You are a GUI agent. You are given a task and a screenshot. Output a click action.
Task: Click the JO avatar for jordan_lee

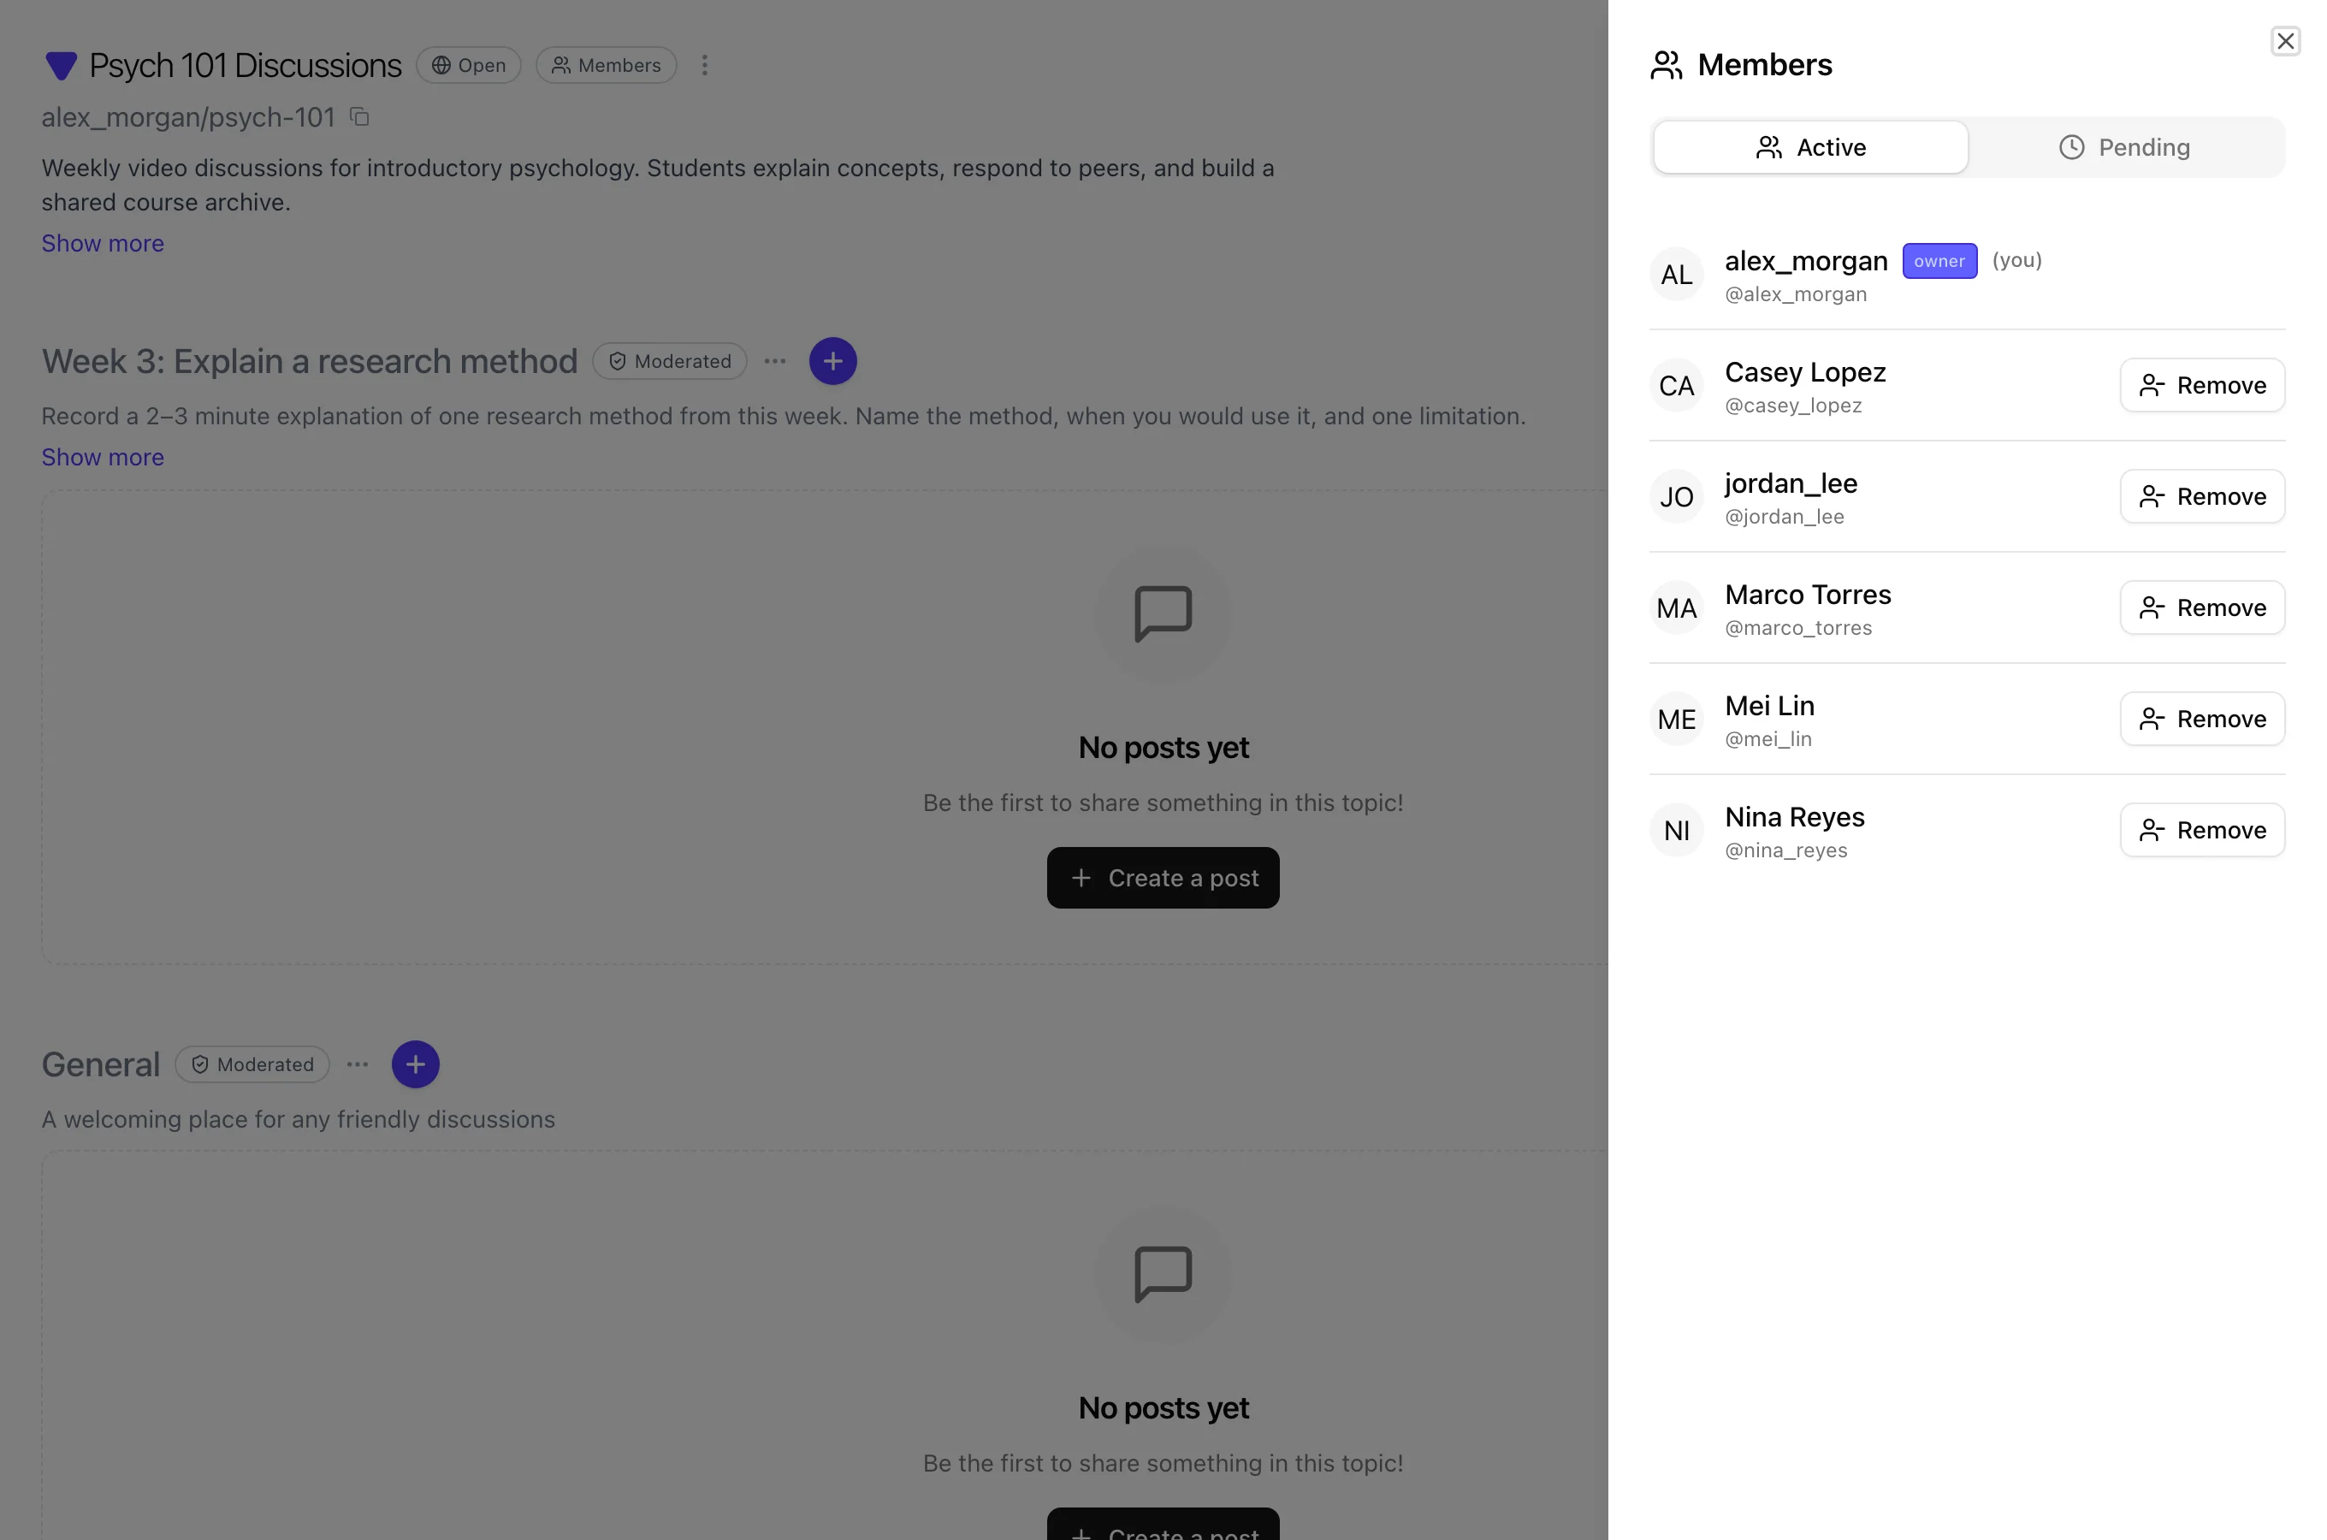1676,496
